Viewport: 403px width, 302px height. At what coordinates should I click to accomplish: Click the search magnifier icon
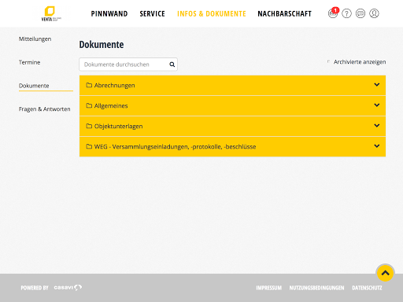(x=172, y=64)
